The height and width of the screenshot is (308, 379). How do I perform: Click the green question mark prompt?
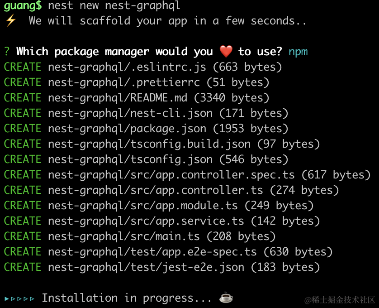7,52
